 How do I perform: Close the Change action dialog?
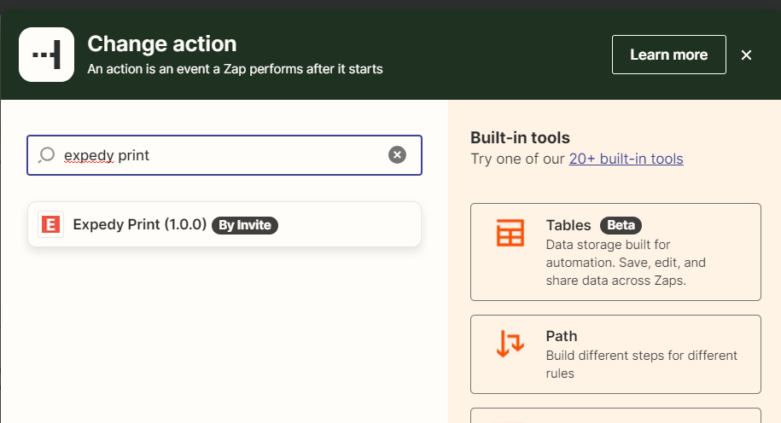point(746,55)
